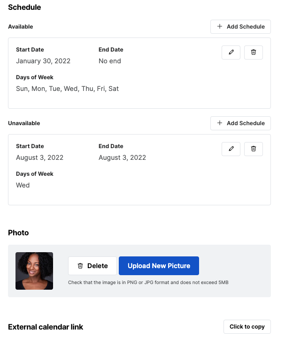Click the External calendar link heading
This screenshot has height=345, width=285.
click(x=46, y=327)
